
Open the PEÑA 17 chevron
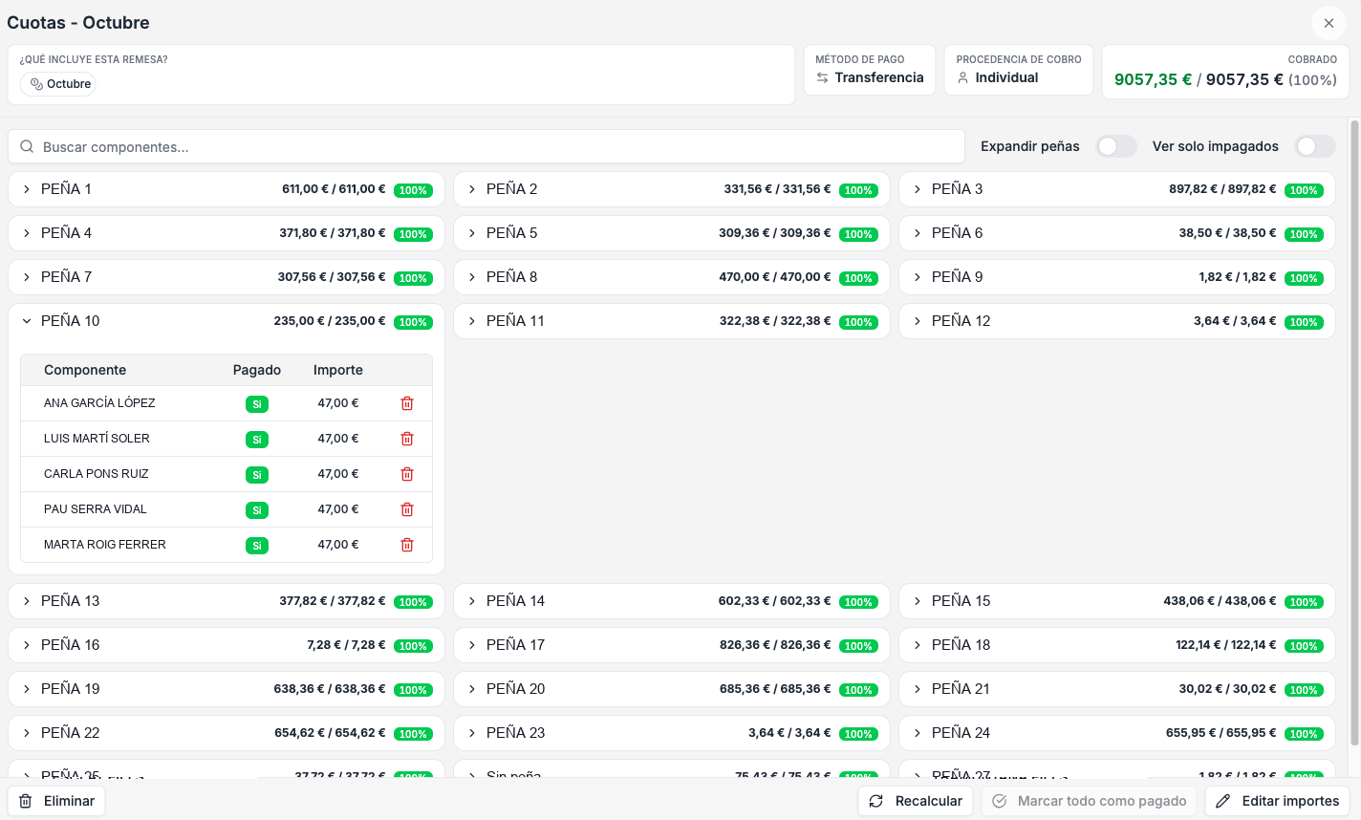pos(472,645)
